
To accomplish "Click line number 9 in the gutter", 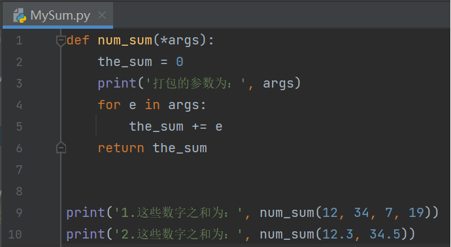I will (x=19, y=213).
